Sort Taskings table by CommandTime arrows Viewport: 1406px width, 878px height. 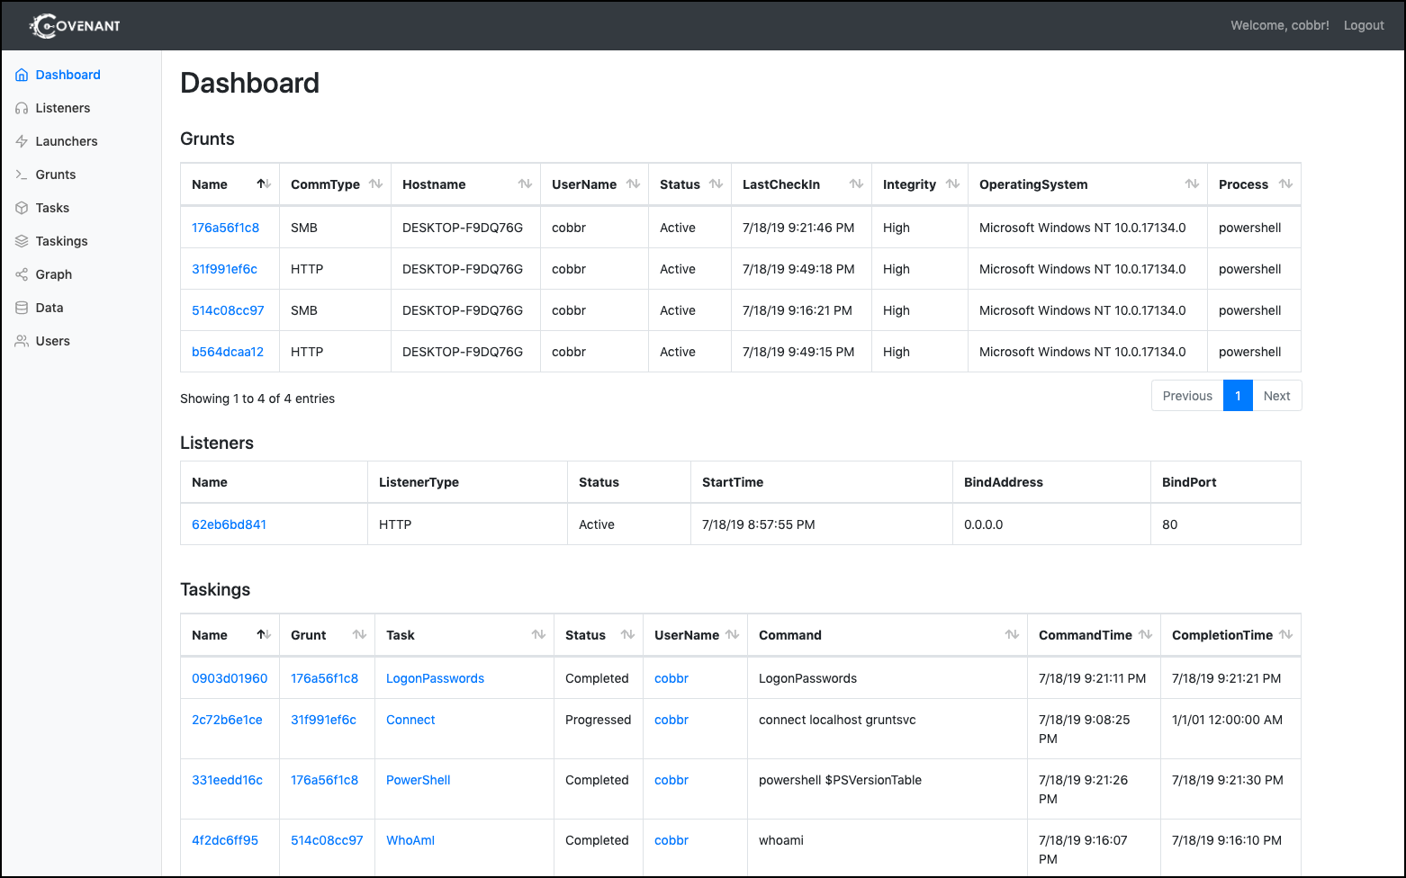pos(1145,634)
